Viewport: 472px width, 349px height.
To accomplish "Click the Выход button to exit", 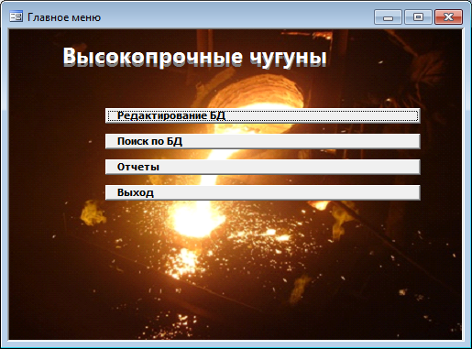I will click(263, 192).
